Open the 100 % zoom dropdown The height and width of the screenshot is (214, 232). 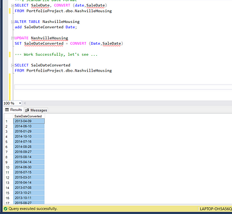click(x=20, y=103)
